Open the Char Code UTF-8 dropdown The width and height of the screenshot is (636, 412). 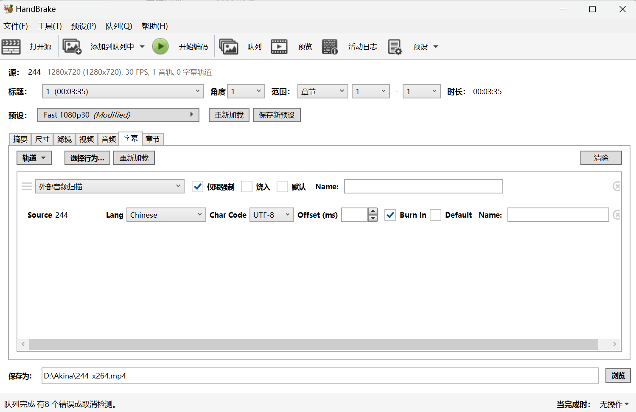(x=271, y=215)
